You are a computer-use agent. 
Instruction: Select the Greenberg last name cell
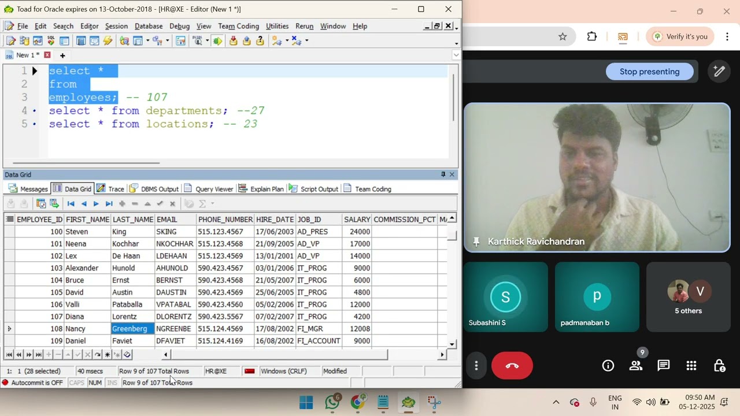click(132, 329)
